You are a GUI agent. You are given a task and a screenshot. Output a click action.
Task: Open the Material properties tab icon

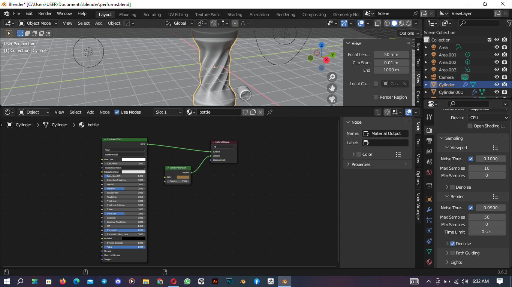click(429, 262)
